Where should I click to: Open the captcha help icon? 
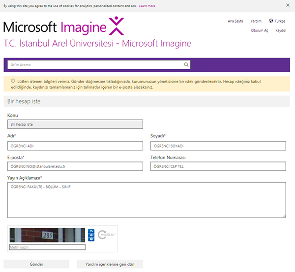[91, 239]
